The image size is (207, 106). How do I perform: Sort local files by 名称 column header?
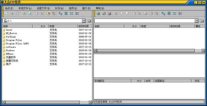click(x=17, y=26)
